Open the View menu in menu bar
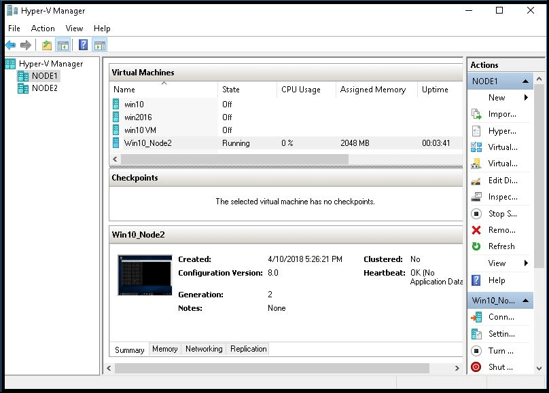Image resolution: width=549 pixels, height=393 pixels. (74, 29)
